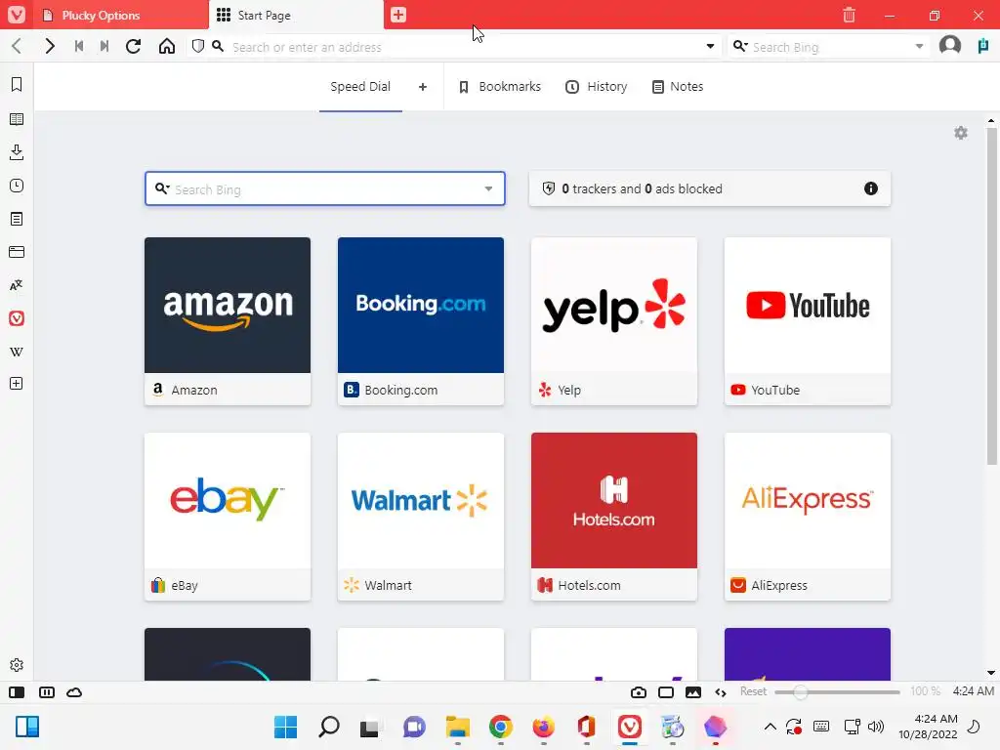Show tracker blocking info icon

pyautogui.click(x=870, y=188)
